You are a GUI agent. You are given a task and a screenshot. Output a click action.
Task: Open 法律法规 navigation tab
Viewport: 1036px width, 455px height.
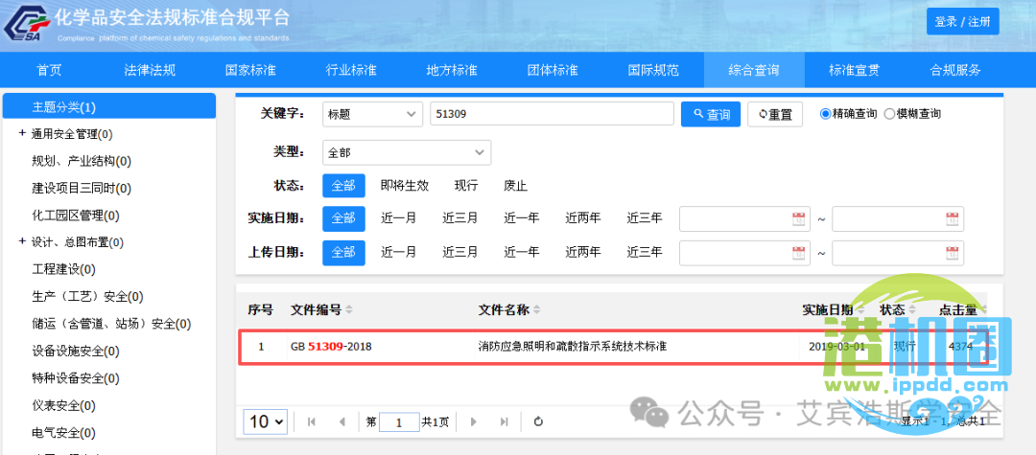coord(150,70)
